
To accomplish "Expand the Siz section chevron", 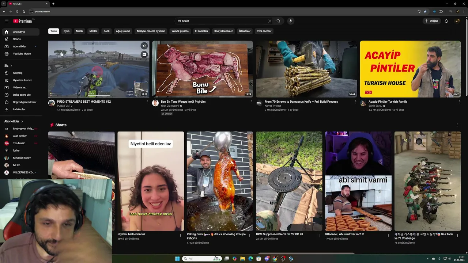I will click(x=11, y=66).
